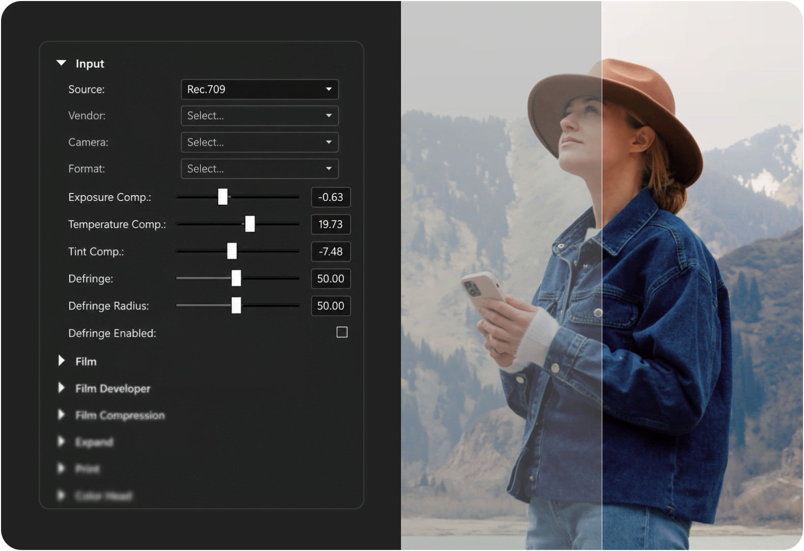Expand the Film section
The image size is (804, 551).
62,361
